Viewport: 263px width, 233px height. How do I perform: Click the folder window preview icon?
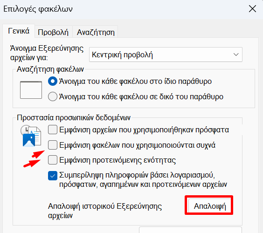(x=31, y=90)
